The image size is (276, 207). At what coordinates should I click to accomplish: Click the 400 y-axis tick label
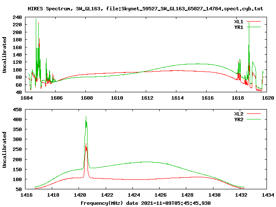click(x=17, y=119)
